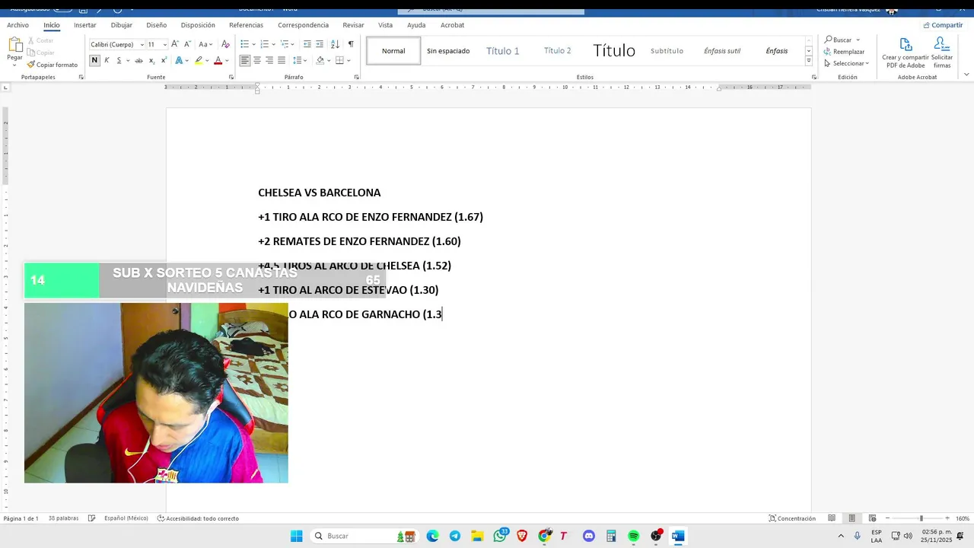Justify paragraph text

282,60
